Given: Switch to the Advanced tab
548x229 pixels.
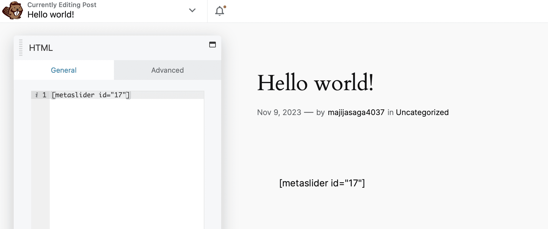Looking at the screenshot, I should [x=167, y=70].
